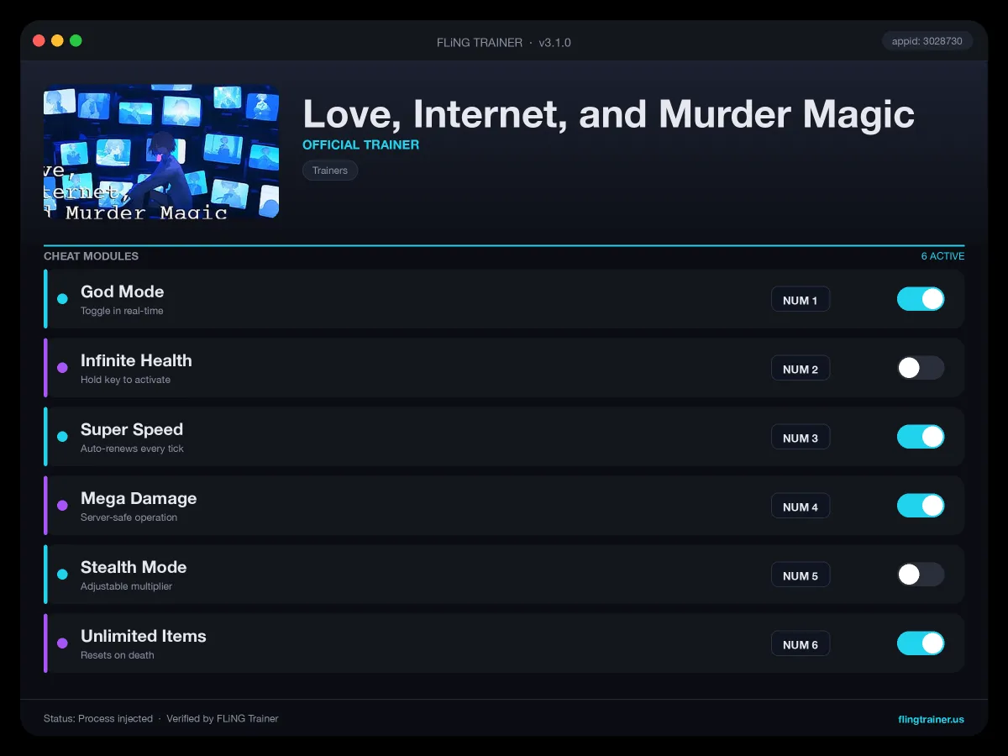Click the purple dot beside Unlimited Items
Screen dimensions: 1008x756
pyautogui.click(x=62, y=643)
